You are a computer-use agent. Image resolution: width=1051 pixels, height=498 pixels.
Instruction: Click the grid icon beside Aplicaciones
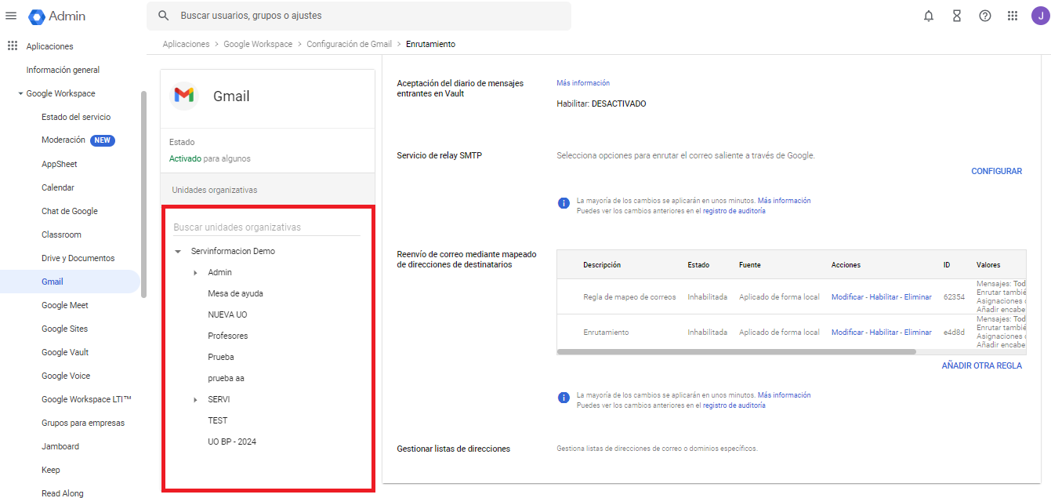click(12, 46)
